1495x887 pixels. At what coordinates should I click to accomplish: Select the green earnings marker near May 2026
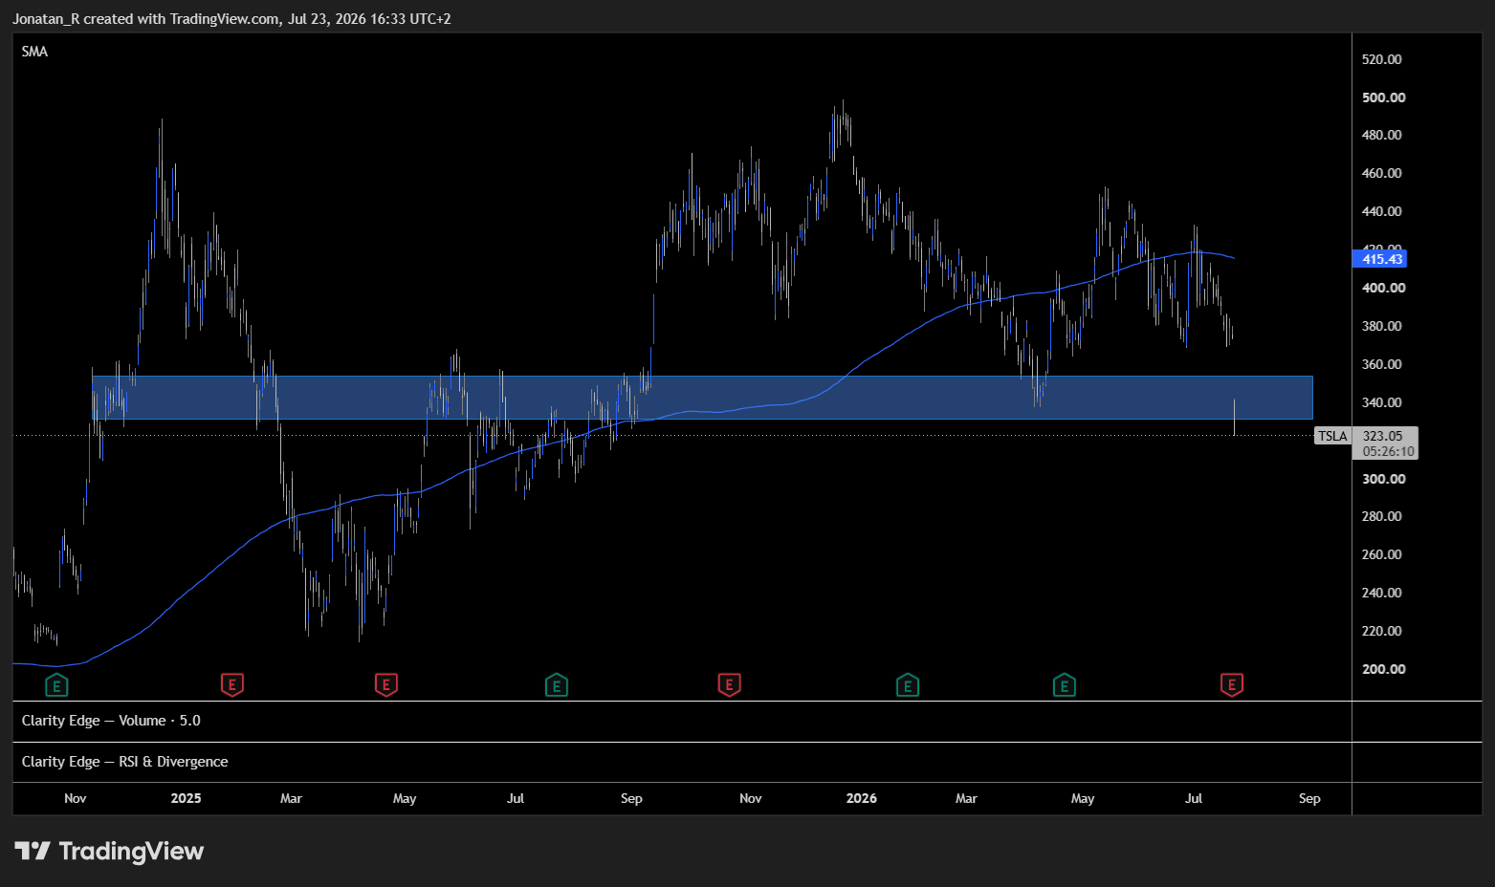click(x=1064, y=684)
